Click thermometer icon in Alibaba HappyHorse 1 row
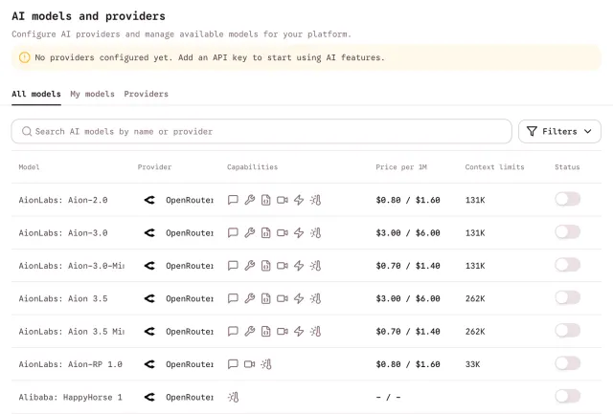613x414 pixels. [x=234, y=397]
